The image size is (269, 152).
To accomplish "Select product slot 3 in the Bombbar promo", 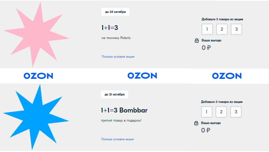I will pyautogui.click(x=236, y=112).
